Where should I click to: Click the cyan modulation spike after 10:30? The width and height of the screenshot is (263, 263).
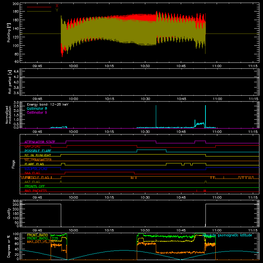156,116
